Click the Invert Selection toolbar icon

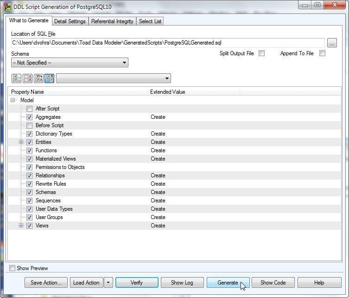click(39, 78)
